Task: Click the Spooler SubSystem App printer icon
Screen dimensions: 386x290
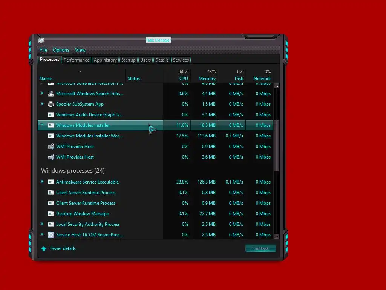Action: tap(51, 104)
